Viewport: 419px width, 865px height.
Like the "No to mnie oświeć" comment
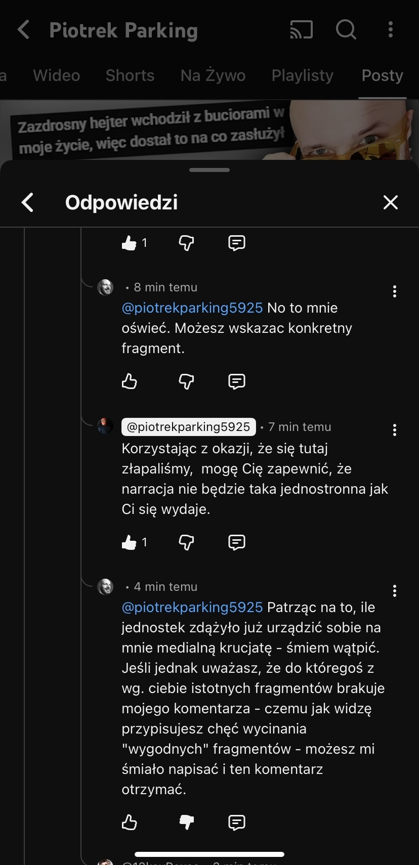130,381
